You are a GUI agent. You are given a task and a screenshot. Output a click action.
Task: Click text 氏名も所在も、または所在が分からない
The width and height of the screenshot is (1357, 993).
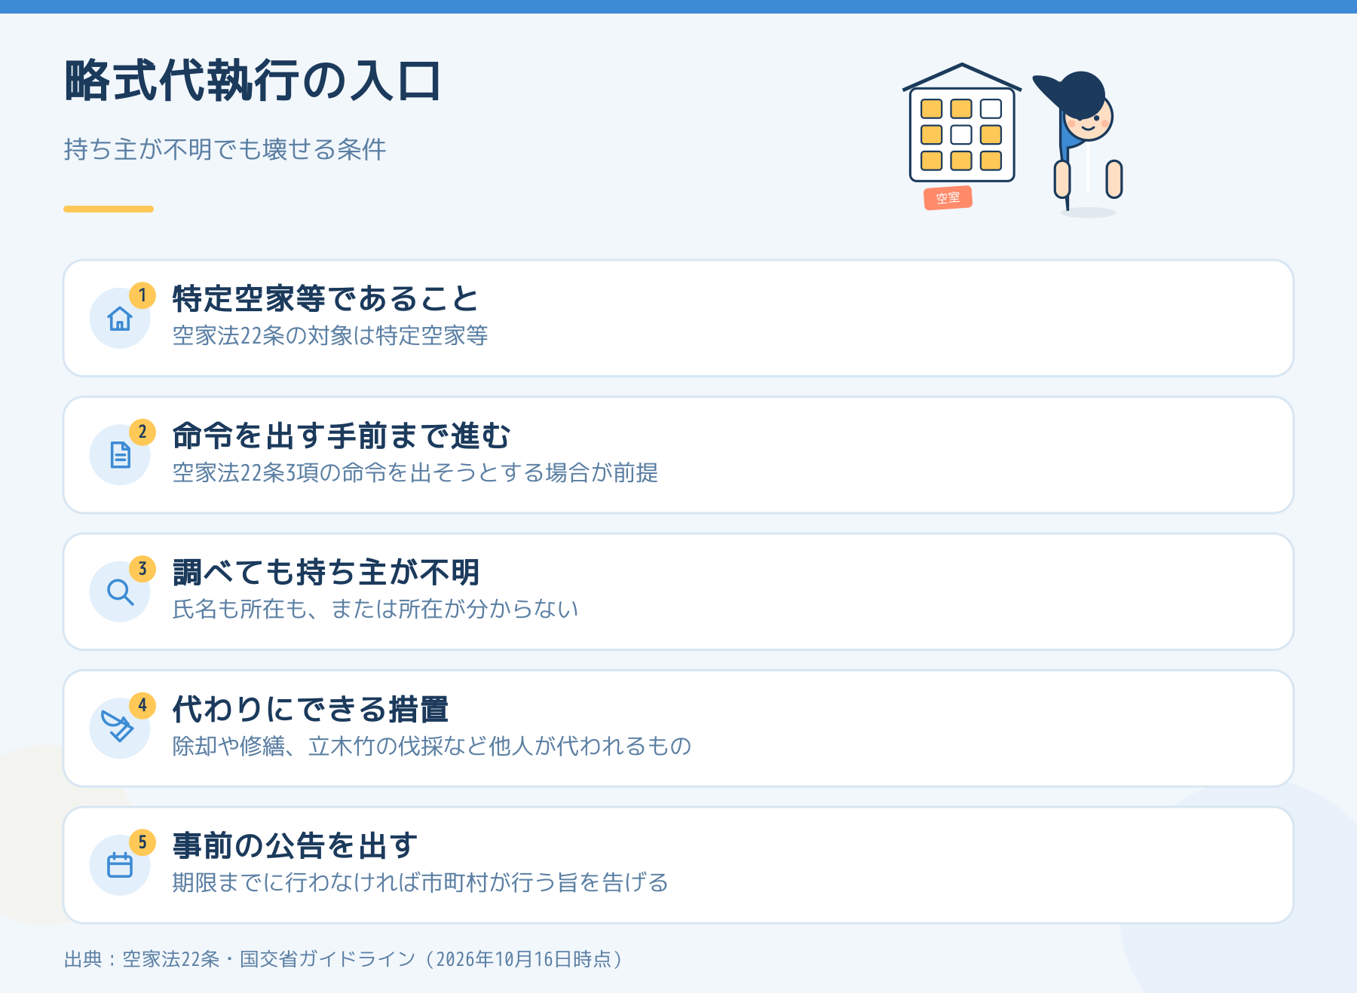point(375,609)
